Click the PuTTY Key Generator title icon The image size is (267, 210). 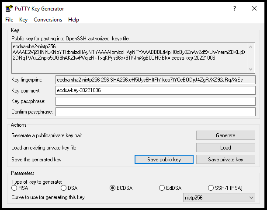(x=9, y=8)
